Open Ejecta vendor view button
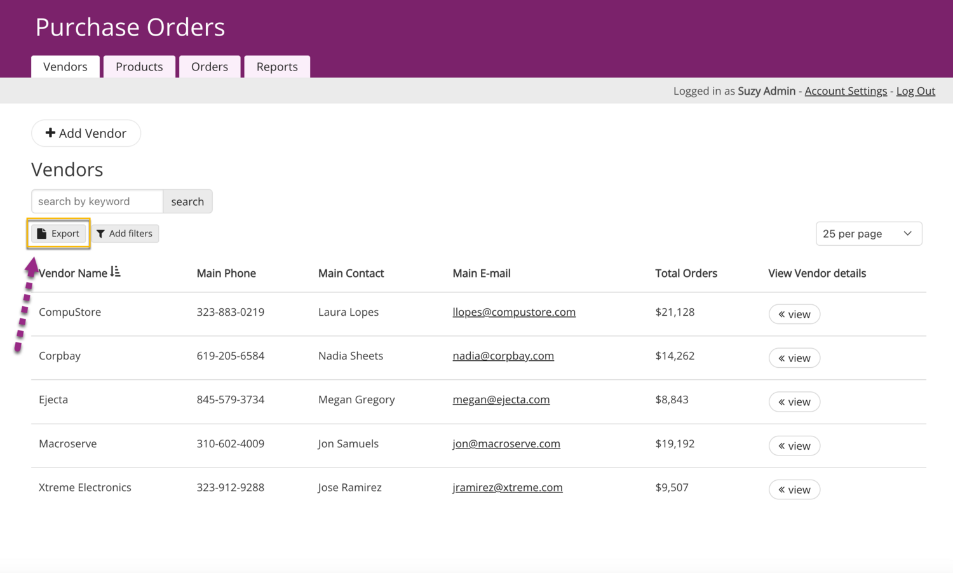 coord(794,401)
